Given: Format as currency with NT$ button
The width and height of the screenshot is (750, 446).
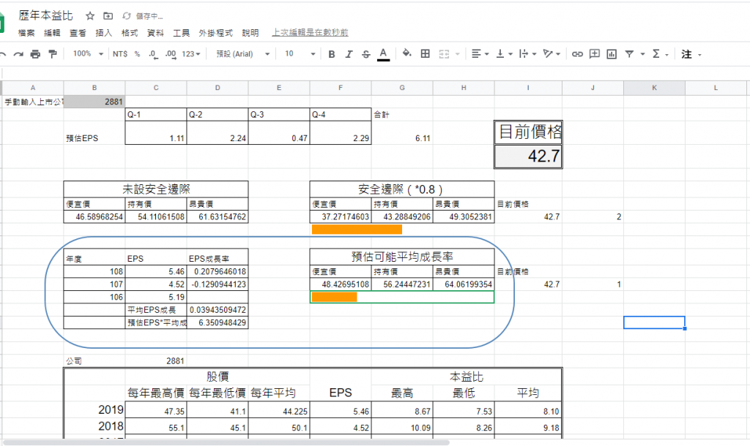Looking at the screenshot, I should point(119,54).
